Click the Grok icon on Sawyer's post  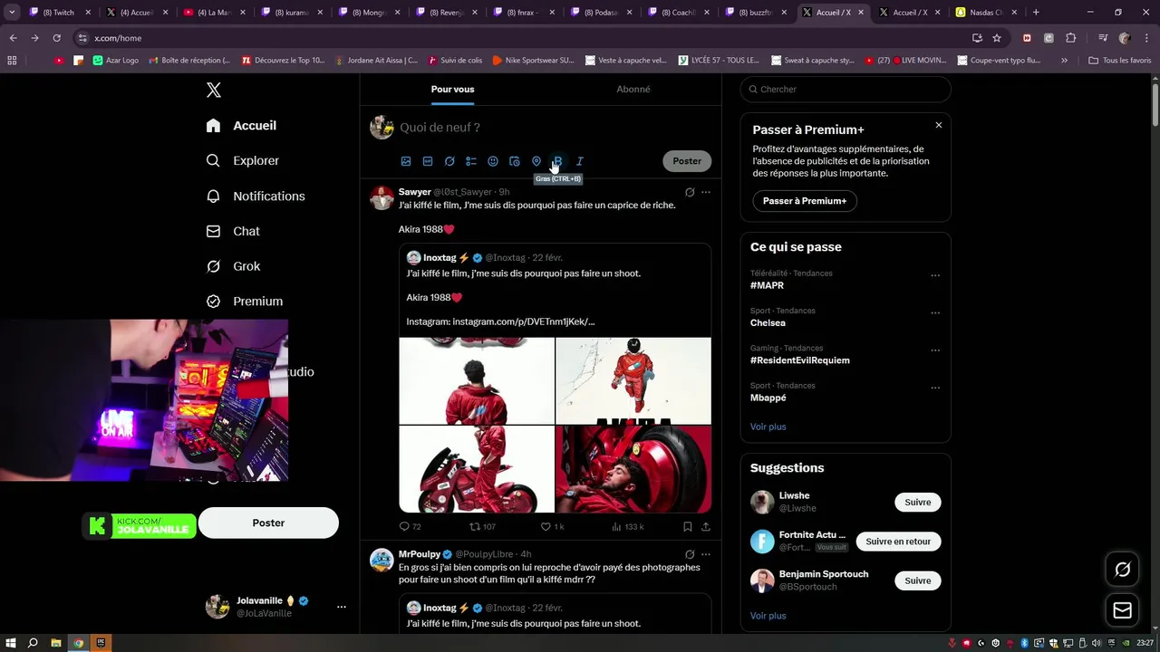[690, 192]
